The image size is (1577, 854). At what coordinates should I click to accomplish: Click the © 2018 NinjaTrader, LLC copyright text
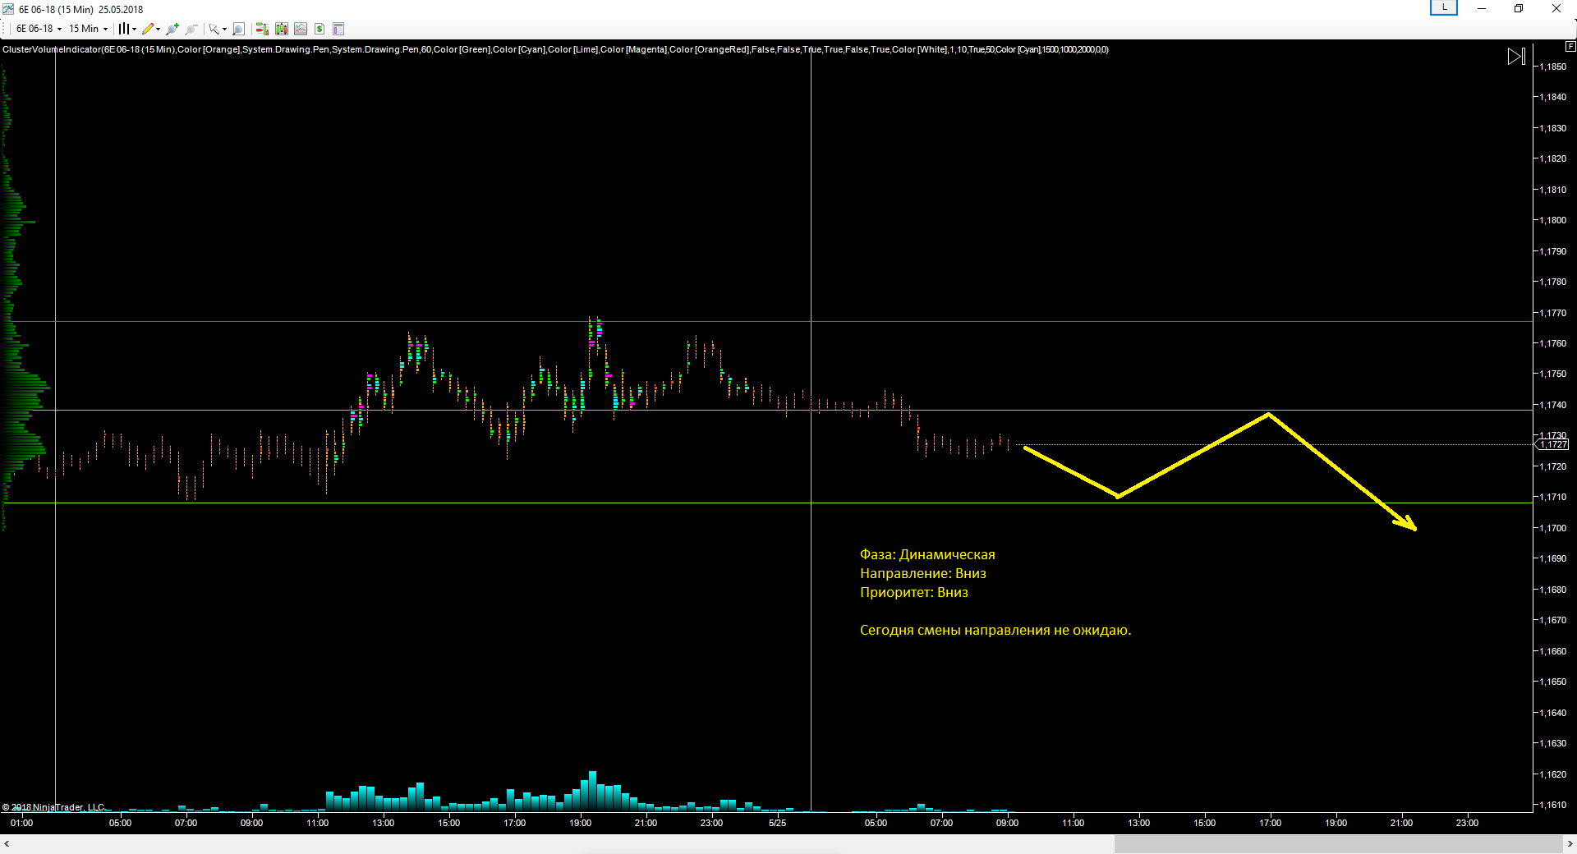pos(53,807)
